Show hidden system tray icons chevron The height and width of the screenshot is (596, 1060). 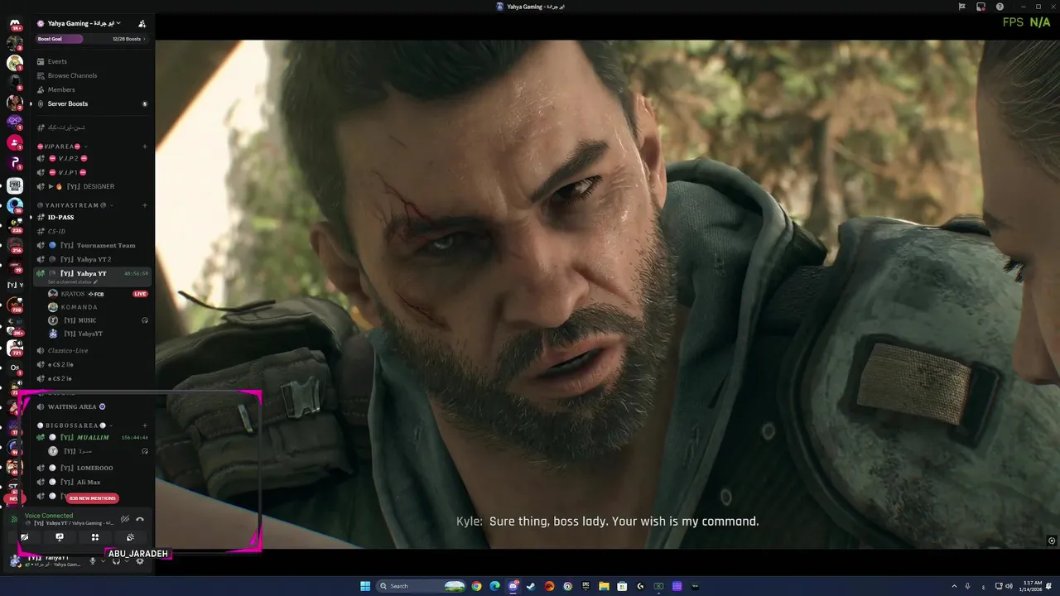point(955,586)
